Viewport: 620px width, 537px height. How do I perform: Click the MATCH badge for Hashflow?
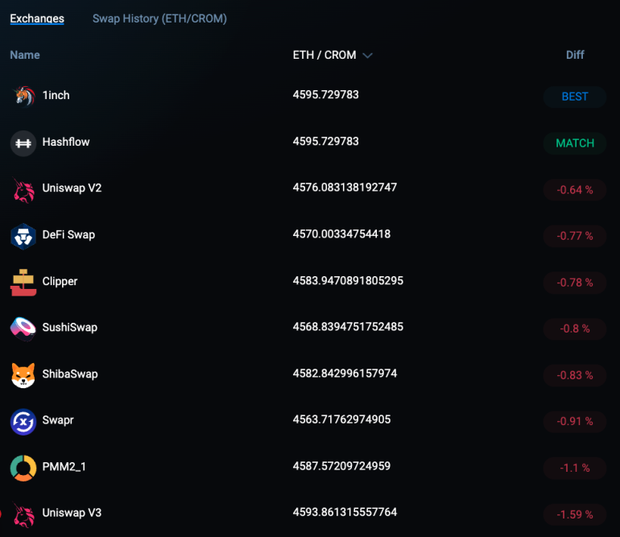tap(575, 143)
